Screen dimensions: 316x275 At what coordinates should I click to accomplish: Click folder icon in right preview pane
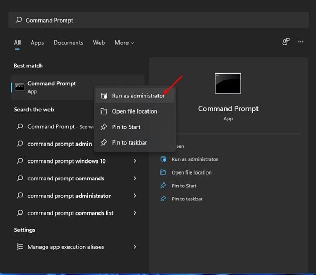click(163, 172)
